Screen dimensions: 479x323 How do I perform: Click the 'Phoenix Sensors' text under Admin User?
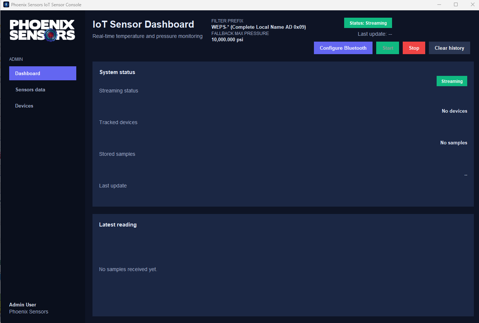pyautogui.click(x=29, y=312)
